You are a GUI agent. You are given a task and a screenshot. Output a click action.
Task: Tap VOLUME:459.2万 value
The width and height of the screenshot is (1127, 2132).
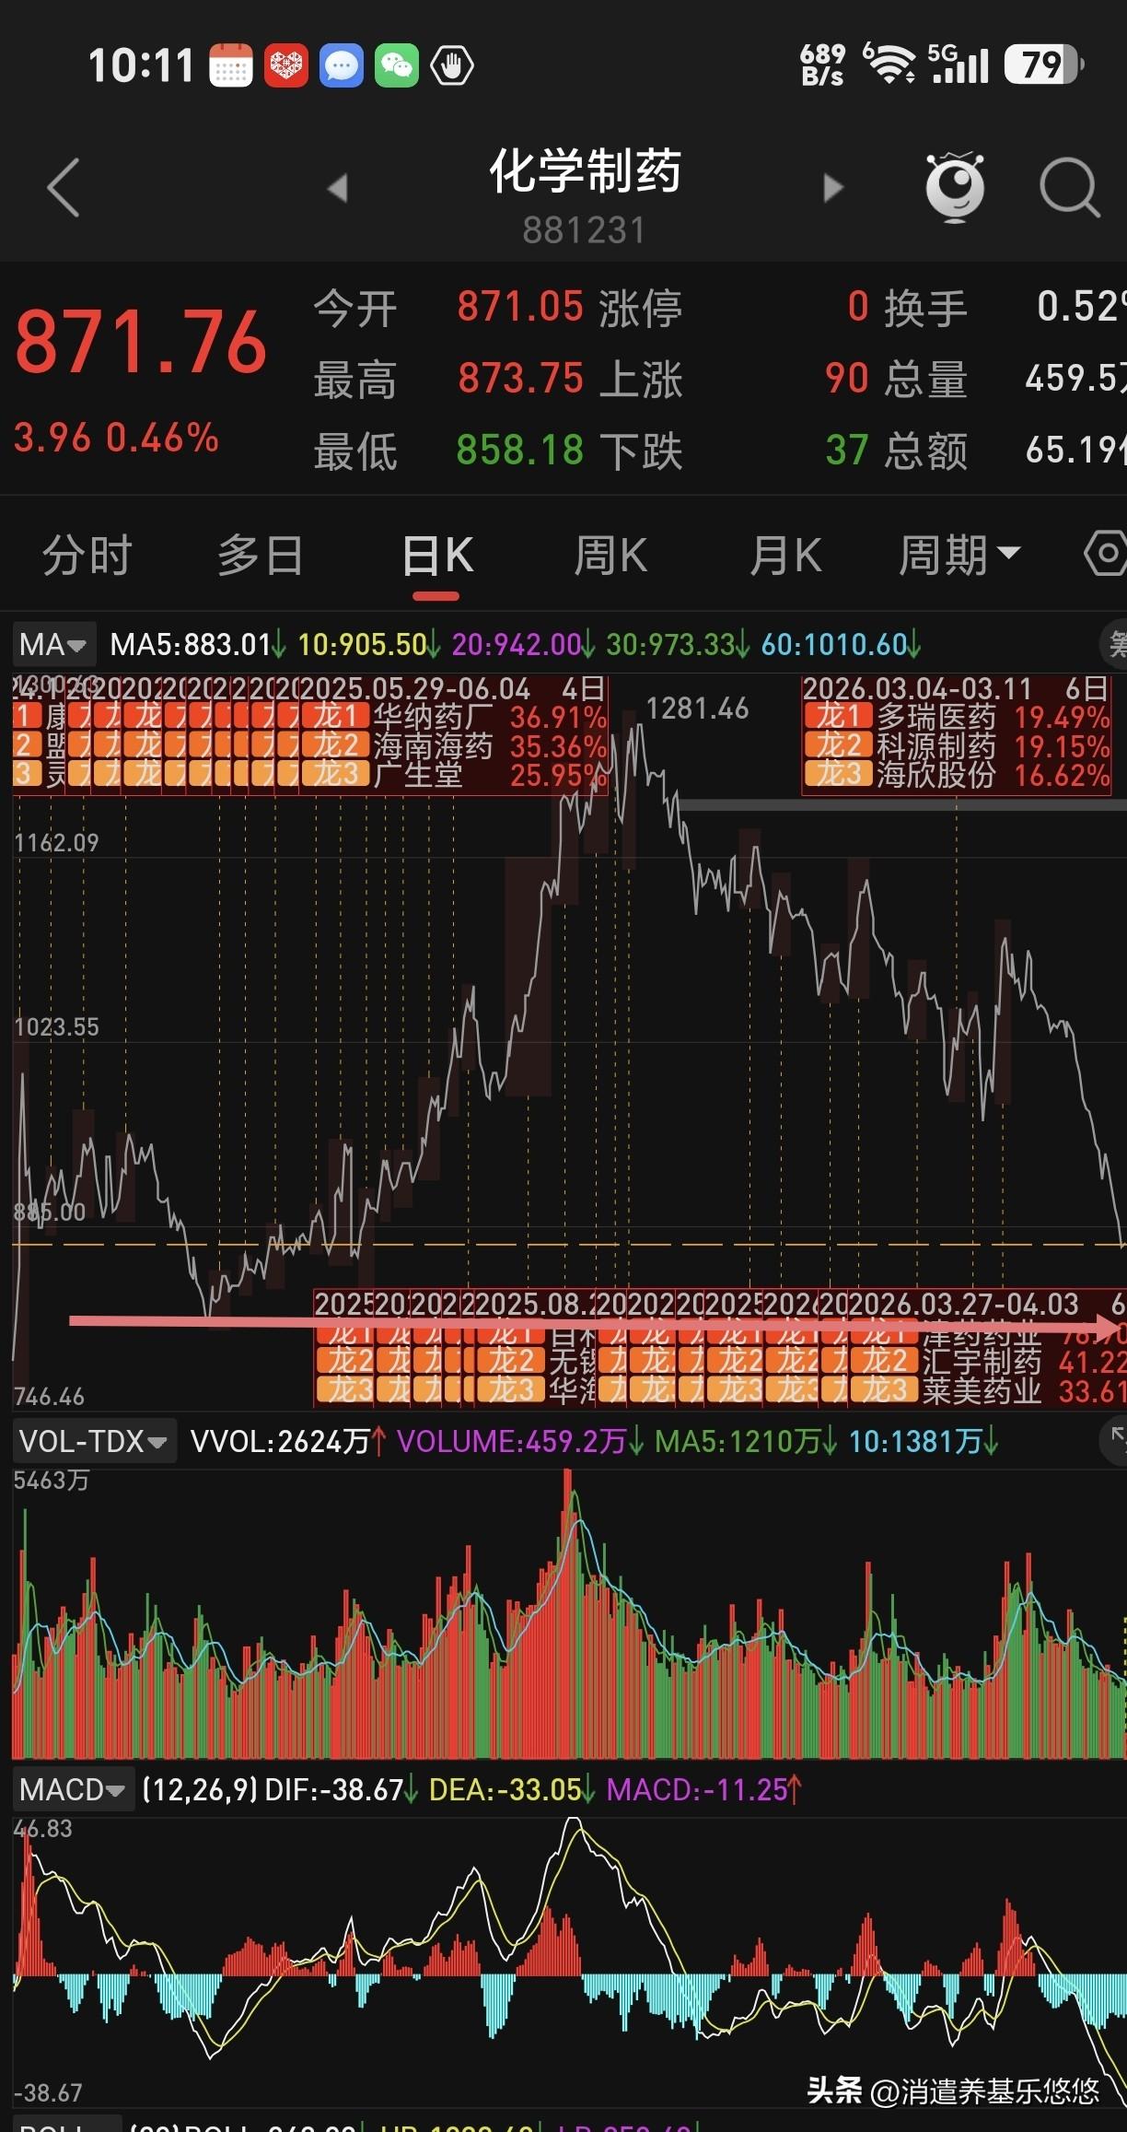pyautogui.click(x=520, y=1441)
